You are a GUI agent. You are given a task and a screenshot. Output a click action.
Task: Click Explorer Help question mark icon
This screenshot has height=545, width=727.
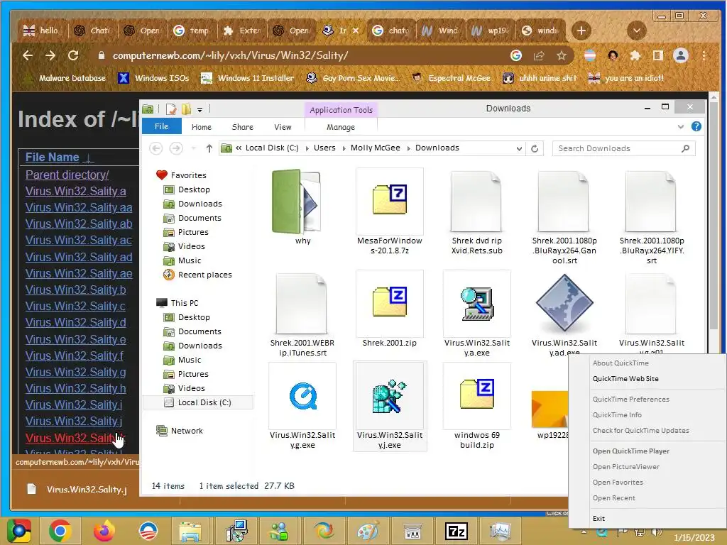tap(696, 126)
